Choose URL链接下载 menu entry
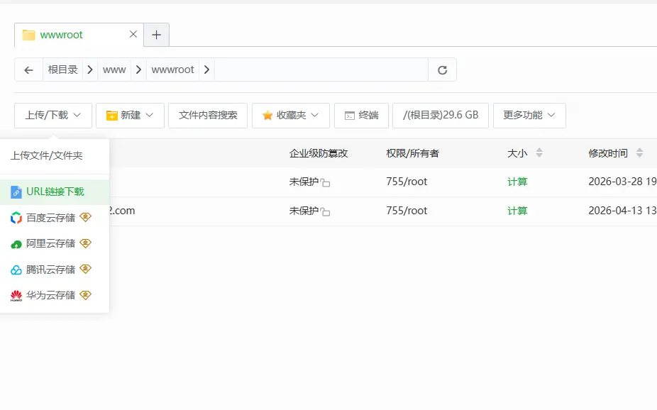The image size is (657, 410). click(x=55, y=192)
